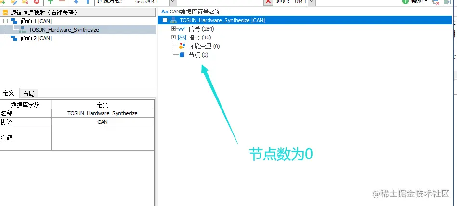Screen dimensions: 457x206
Task: Click the Aa symbol name icon
Action: (165, 12)
